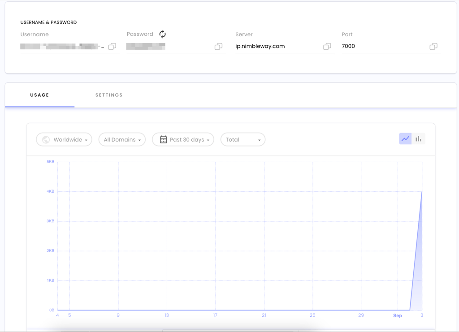
Task: Switch to line chart view
Action: [405, 138]
